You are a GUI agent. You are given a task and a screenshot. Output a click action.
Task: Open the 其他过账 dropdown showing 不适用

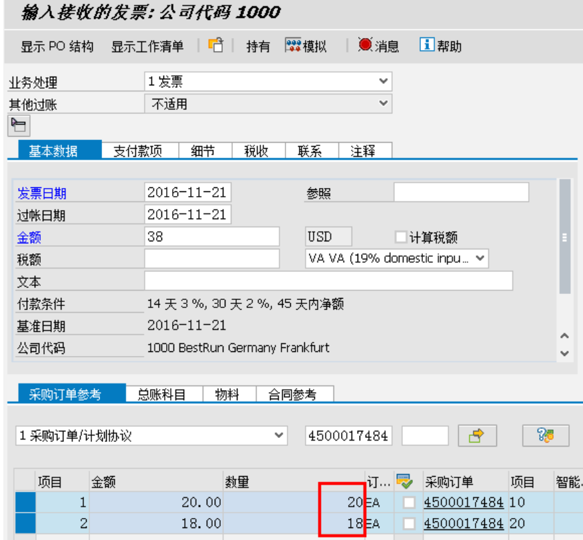point(268,104)
